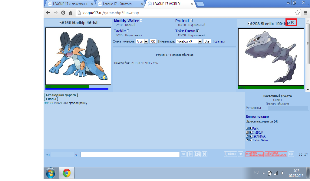Open info icon next to Take Down
Viewport: 310px width, 181px height.
point(198,31)
